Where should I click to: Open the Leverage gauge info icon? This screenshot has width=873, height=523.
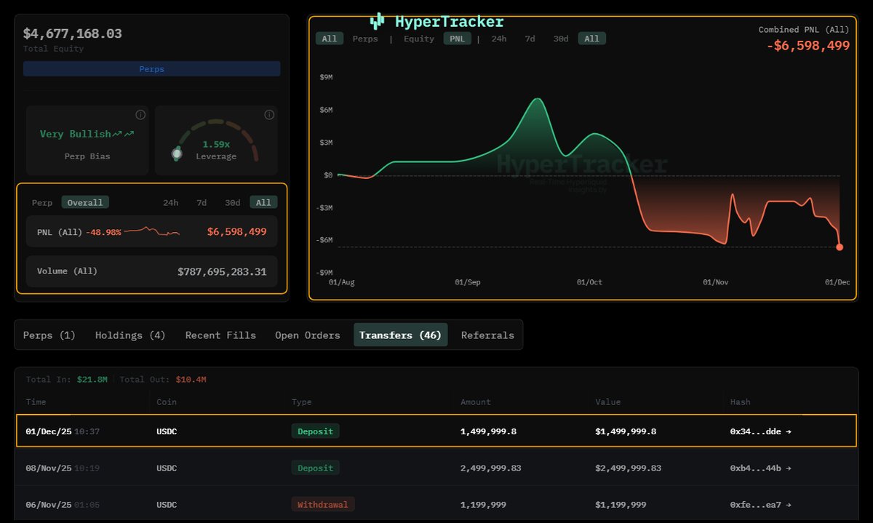click(268, 114)
